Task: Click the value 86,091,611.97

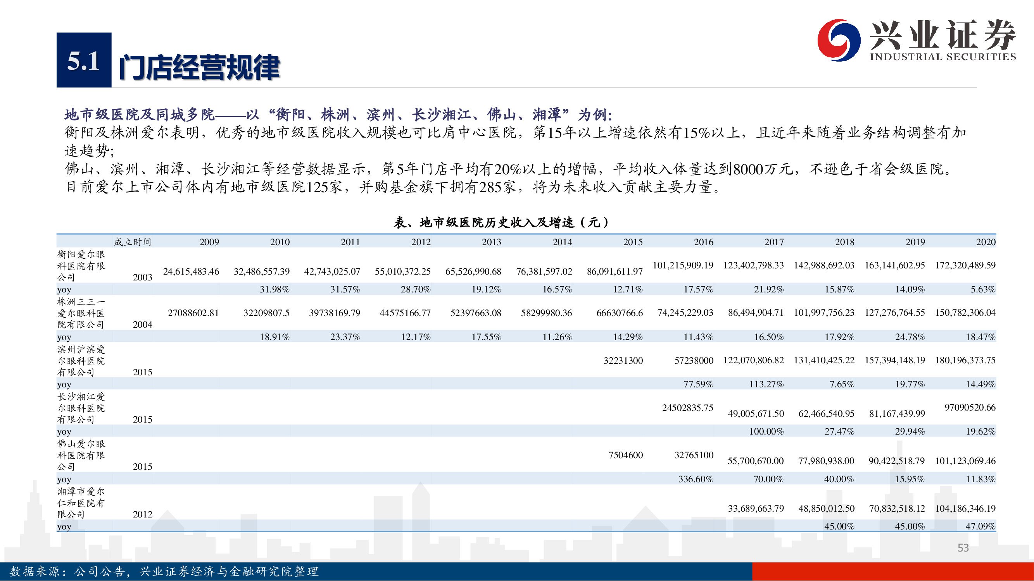Action: click(x=615, y=272)
